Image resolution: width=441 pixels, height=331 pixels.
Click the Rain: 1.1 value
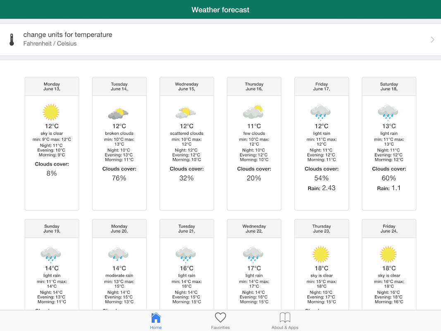click(389, 188)
